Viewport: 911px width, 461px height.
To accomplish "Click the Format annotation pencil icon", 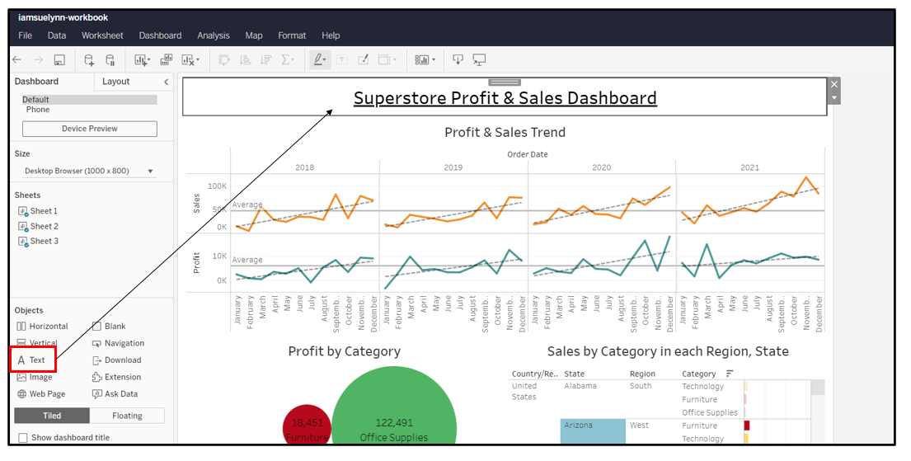I will [363, 59].
